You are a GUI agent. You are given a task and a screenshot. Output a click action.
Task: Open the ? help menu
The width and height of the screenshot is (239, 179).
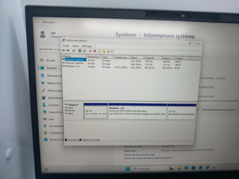tap(95, 46)
